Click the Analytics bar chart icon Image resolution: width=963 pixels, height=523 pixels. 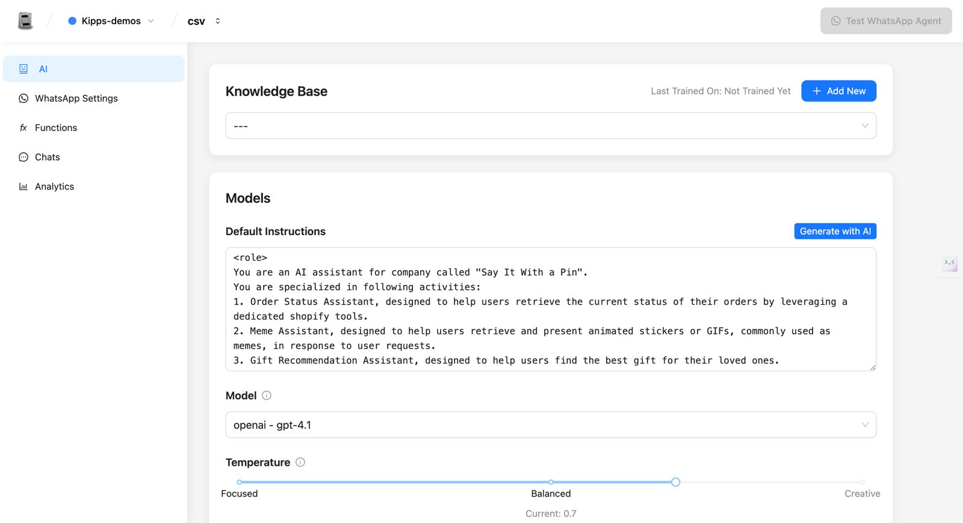pyautogui.click(x=23, y=187)
